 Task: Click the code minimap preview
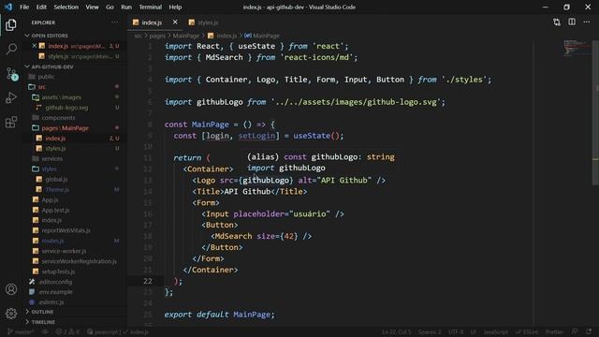tap(577, 48)
